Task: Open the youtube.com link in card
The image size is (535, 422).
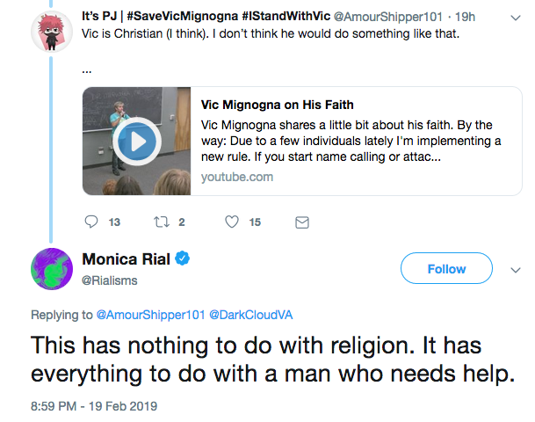Action: click(x=237, y=177)
